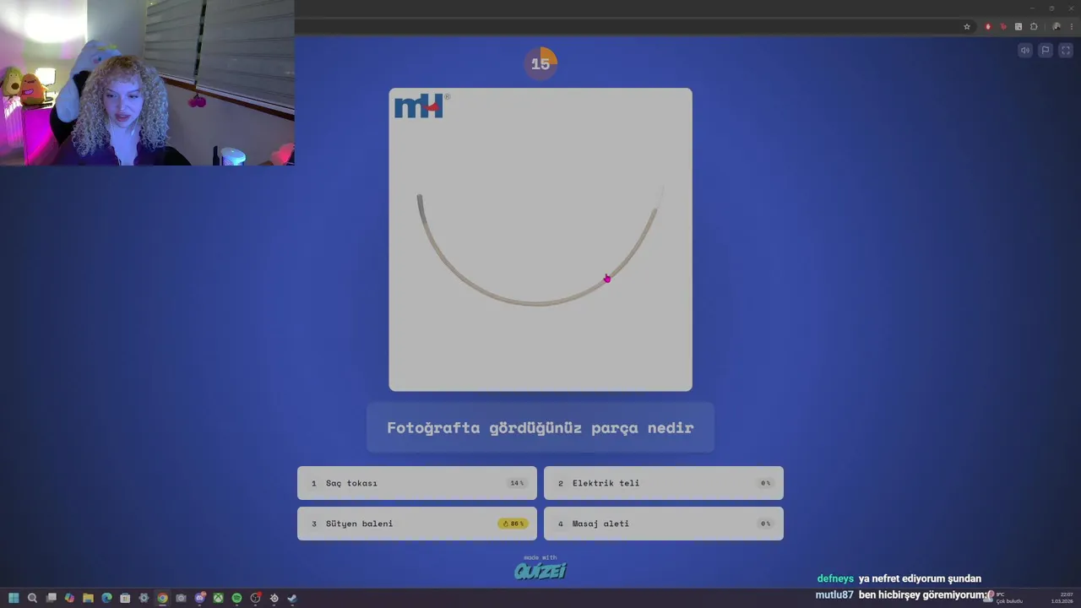Click chat username defneys
This screenshot has height=608, width=1081.
835,578
